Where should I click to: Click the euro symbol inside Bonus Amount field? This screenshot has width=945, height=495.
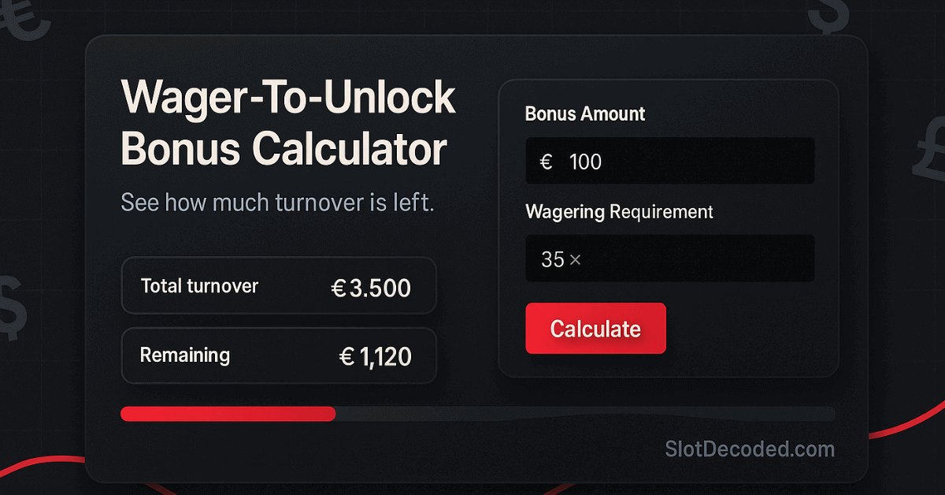(x=546, y=162)
